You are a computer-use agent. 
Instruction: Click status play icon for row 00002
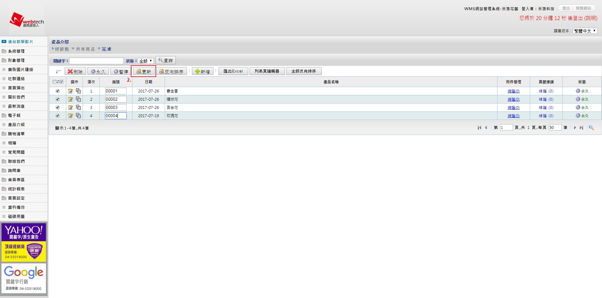(x=578, y=99)
